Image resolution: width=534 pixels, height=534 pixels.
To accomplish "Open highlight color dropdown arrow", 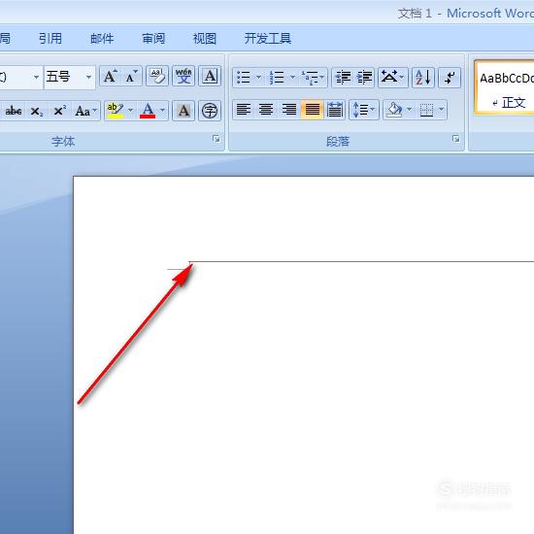I will (130, 111).
